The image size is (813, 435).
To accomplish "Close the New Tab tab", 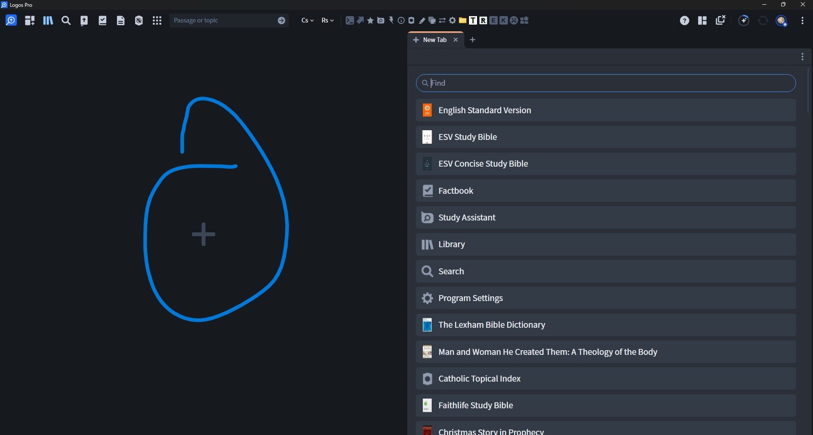I will click(456, 40).
